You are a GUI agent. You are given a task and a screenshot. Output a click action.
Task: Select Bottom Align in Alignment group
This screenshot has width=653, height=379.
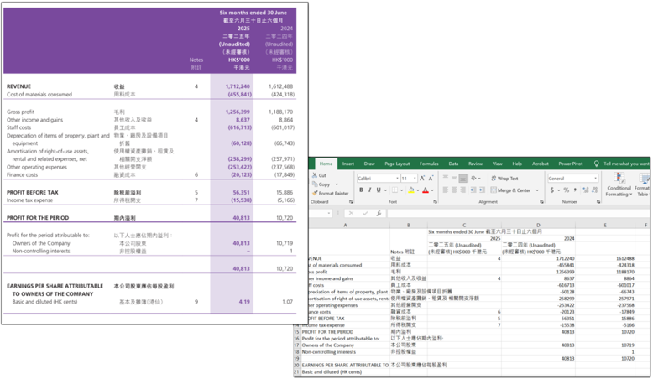(x=462, y=178)
